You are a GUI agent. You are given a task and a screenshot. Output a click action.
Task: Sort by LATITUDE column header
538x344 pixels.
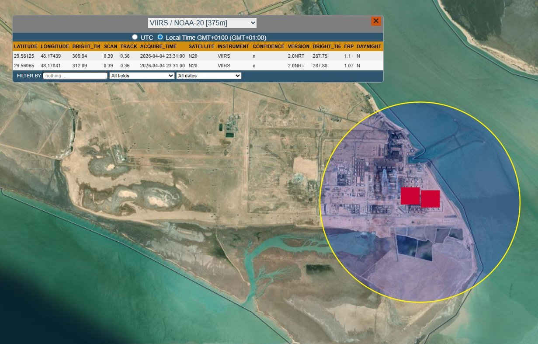pos(26,46)
